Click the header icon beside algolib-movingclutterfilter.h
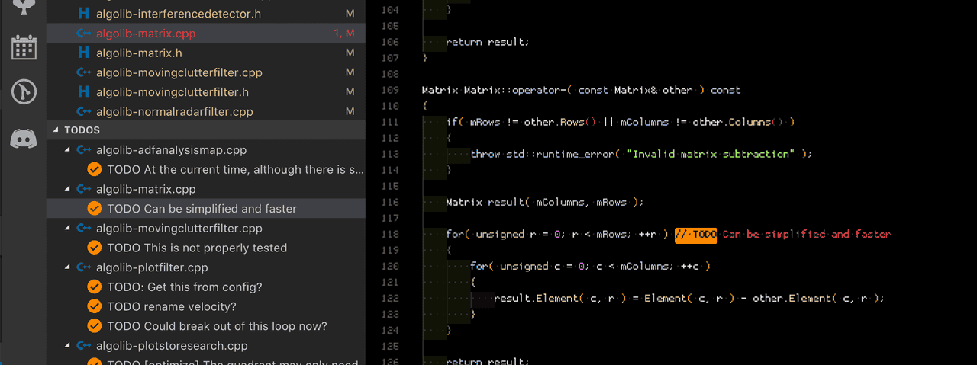The image size is (977, 365). tap(84, 92)
